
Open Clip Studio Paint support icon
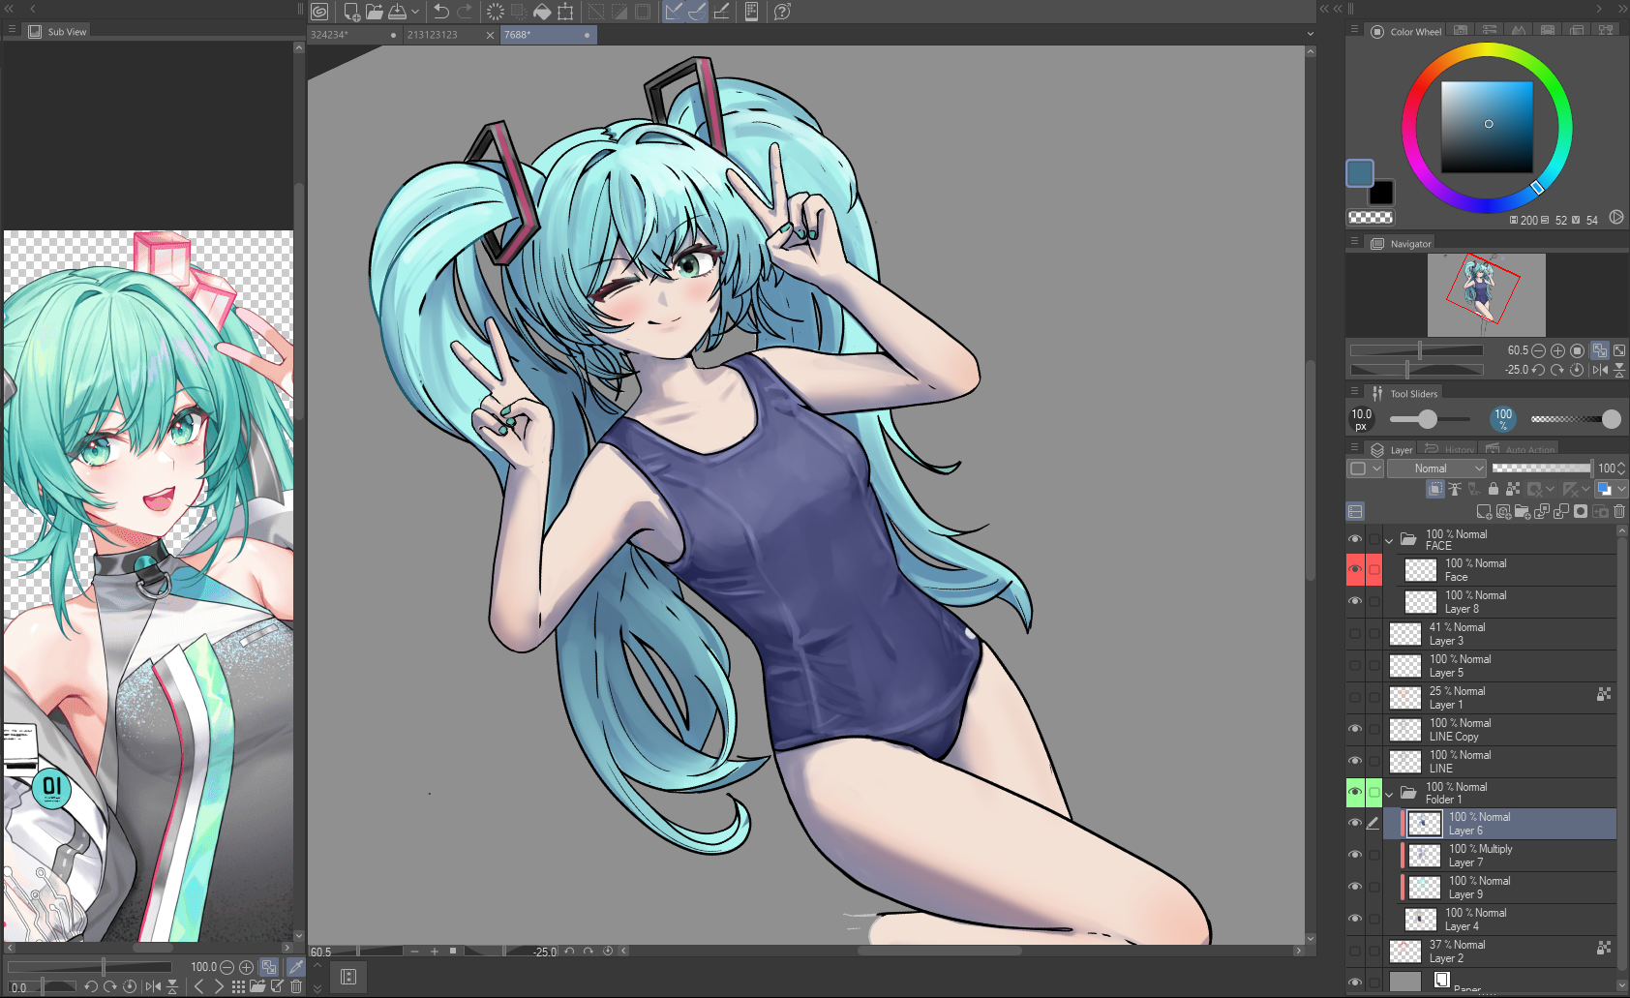click(x=783, y=12)
